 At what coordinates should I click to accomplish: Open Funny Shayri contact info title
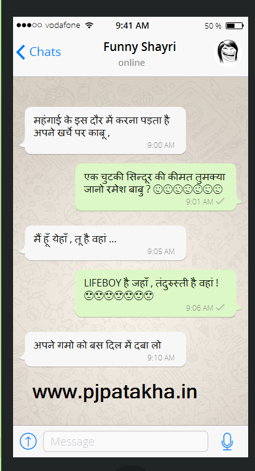[140, 47]
